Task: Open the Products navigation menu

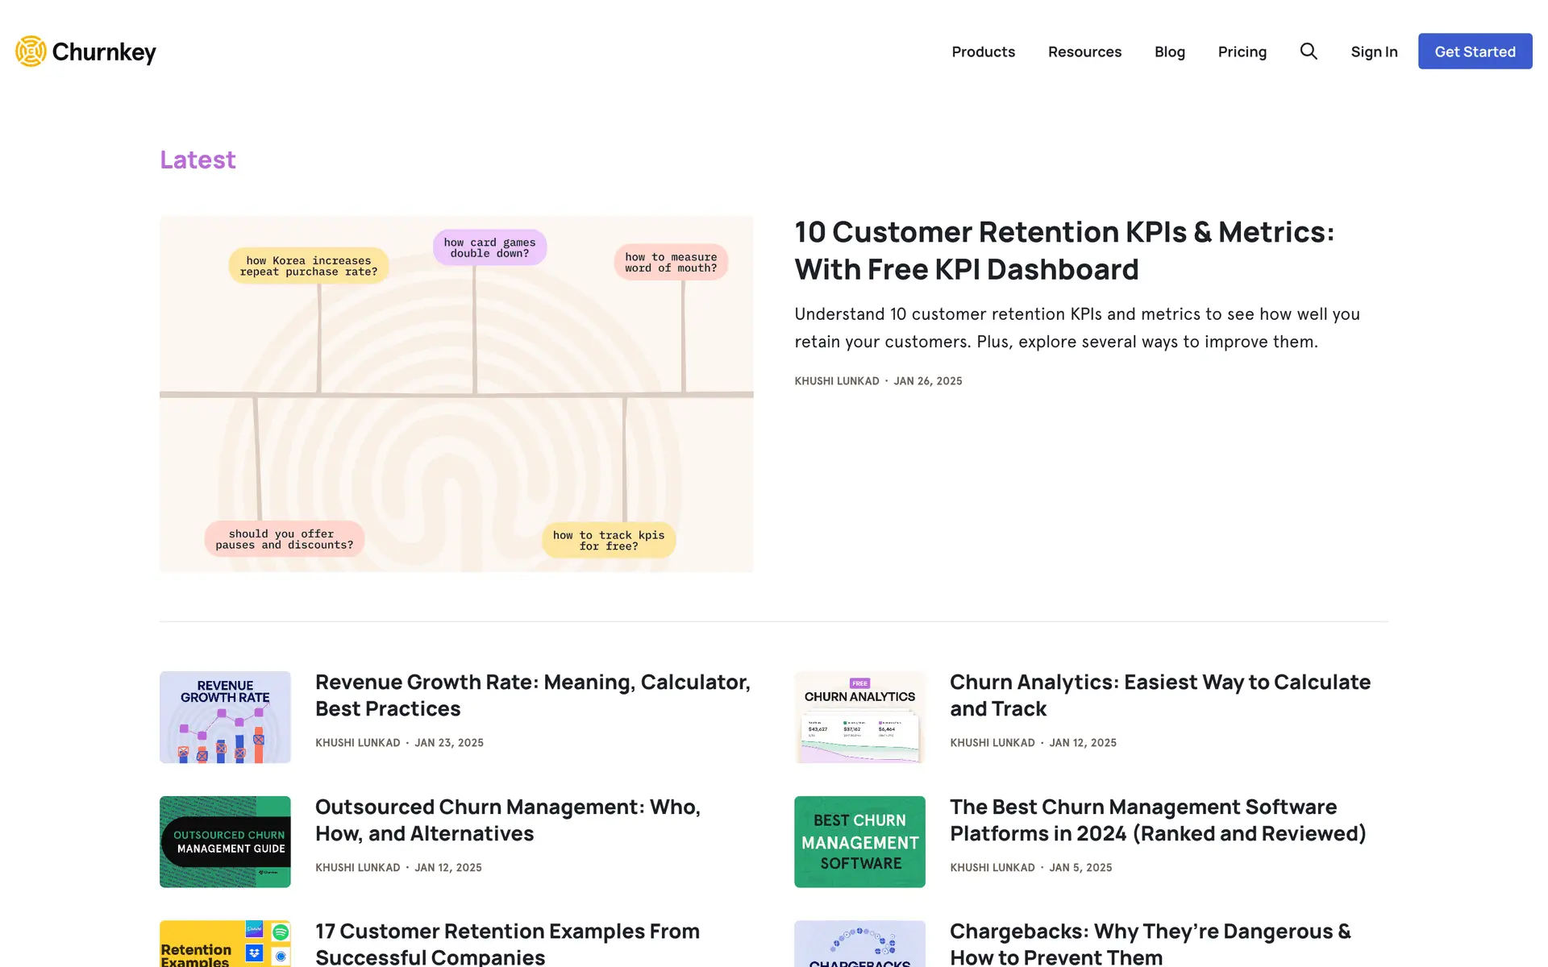Action: (x=983, y=52)
